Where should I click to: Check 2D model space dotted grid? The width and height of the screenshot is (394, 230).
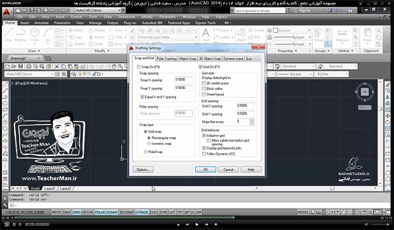(x=204, y=83)
